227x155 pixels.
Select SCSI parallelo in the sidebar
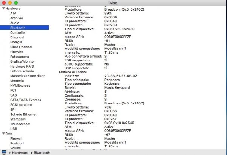click(x=21, y=105)
